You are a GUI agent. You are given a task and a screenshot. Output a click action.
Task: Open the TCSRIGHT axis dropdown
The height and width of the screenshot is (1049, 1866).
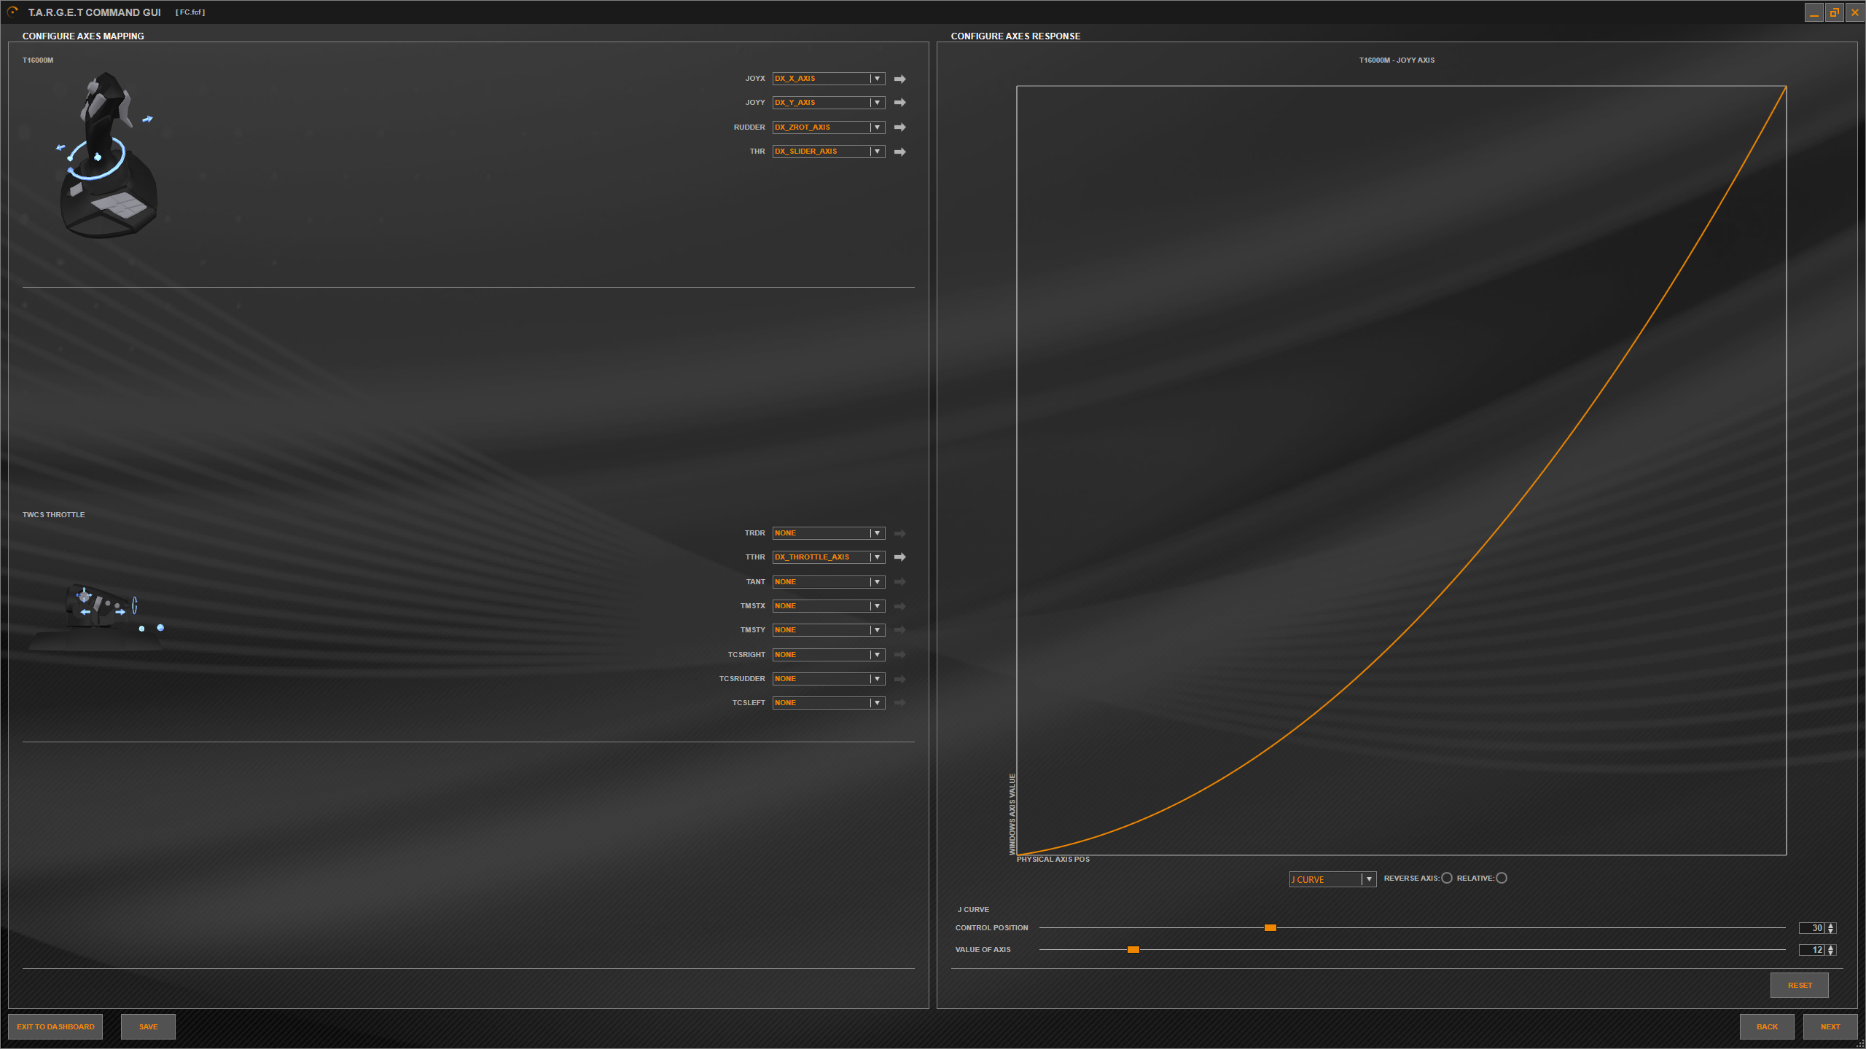coord(829,655)
